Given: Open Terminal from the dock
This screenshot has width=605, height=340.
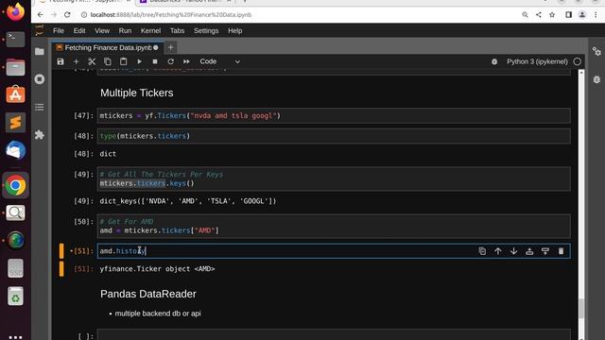Looking at the screenshot, I should click(15, 40).
